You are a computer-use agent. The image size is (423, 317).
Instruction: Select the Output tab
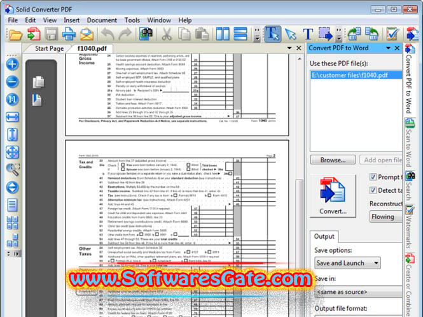click(x=324, y=237)
